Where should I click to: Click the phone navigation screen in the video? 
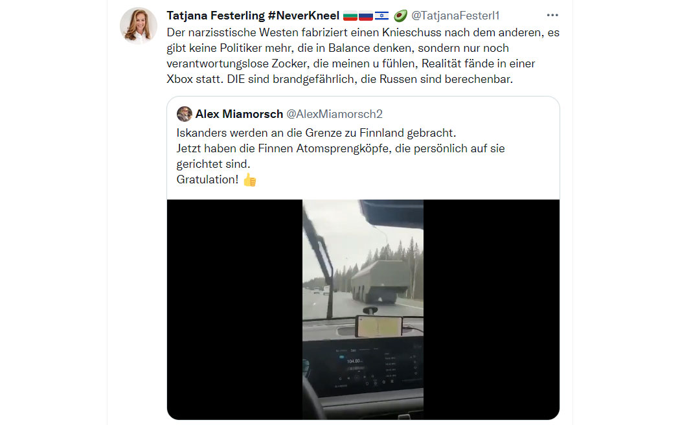click(x=378, y=327)
